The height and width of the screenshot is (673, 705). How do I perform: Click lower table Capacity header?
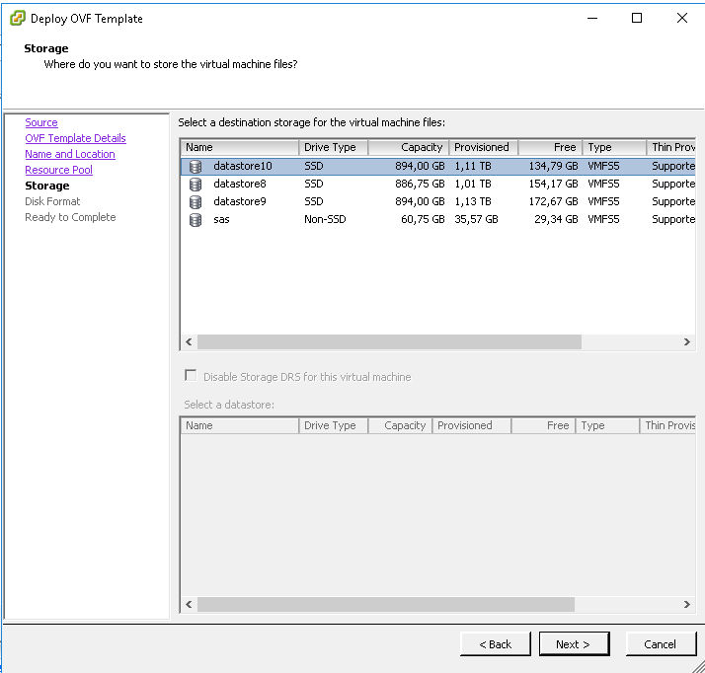coord(400,425)
